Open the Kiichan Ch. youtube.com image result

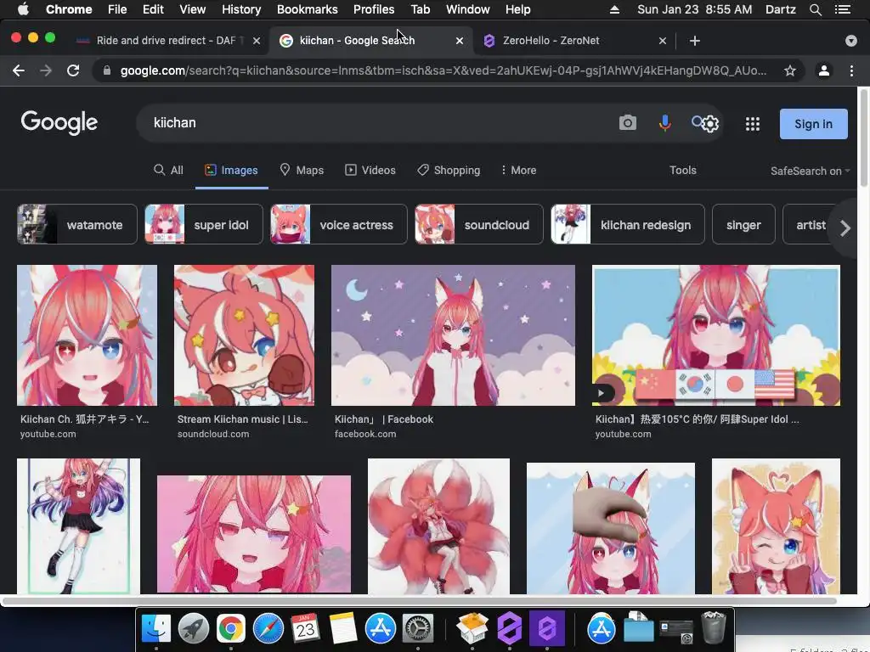pyautogui.click(x=88, y=335)
